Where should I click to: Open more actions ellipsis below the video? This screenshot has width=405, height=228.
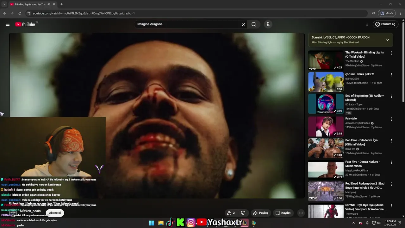click(x=301, y=213)
